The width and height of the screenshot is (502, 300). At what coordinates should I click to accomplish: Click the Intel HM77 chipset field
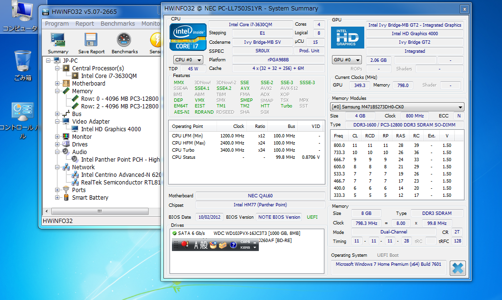point(260,204)
